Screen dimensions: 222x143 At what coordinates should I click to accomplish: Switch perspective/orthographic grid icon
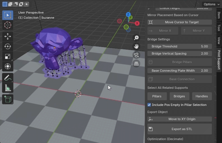click(136, 64)
